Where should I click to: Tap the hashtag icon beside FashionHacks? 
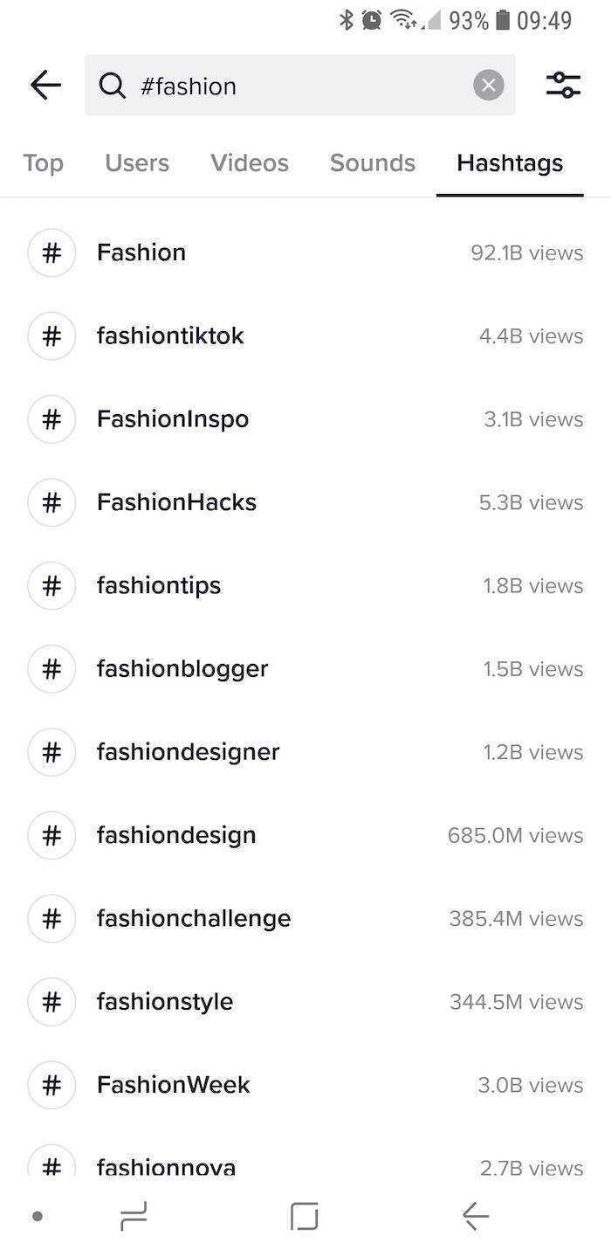51,502
